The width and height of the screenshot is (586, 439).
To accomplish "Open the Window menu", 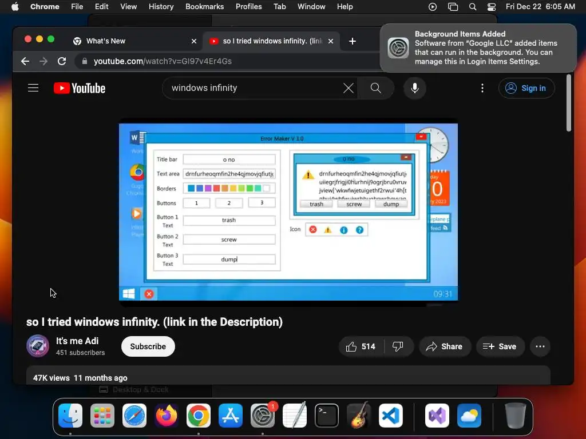I will coord(311,7).
